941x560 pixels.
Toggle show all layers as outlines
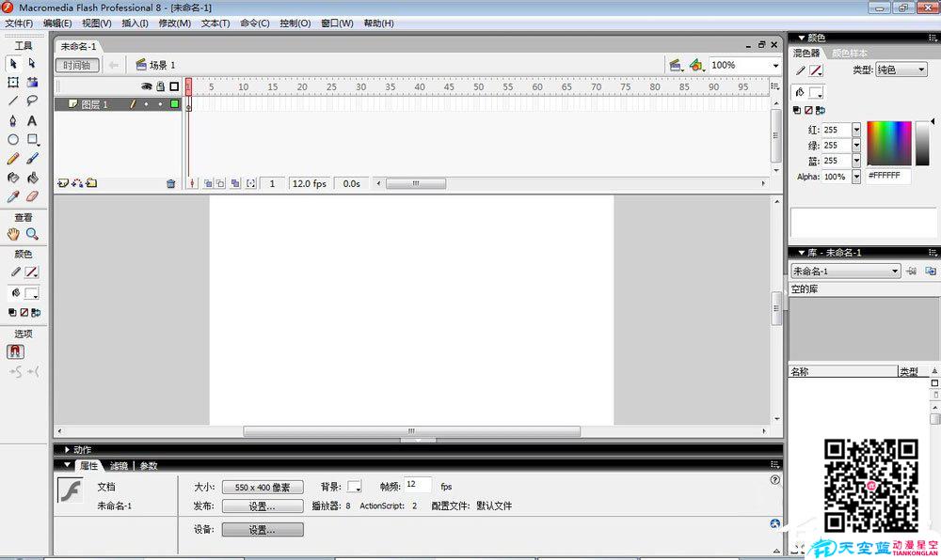174,86
